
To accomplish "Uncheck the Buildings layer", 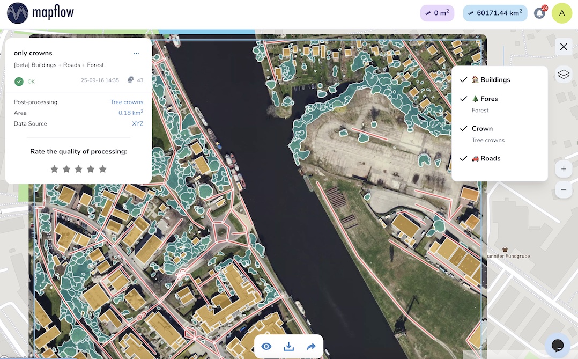I will coord(464,80).
